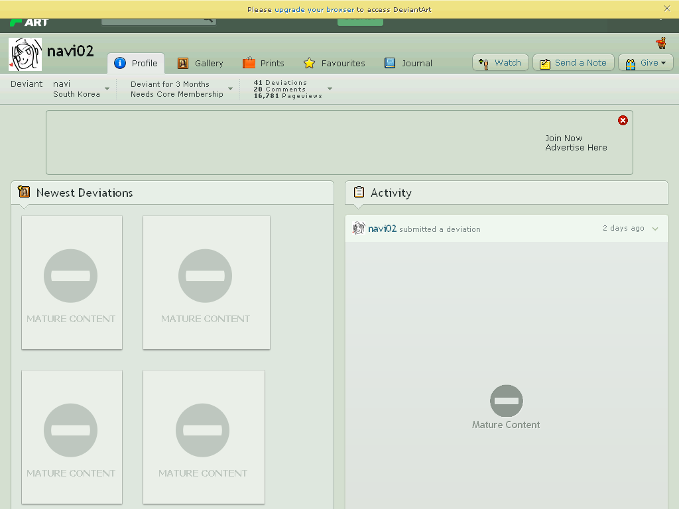Dismiss the upgrade browser notification bar
This screenshot has height=509, width=679.
coord(667,8)
